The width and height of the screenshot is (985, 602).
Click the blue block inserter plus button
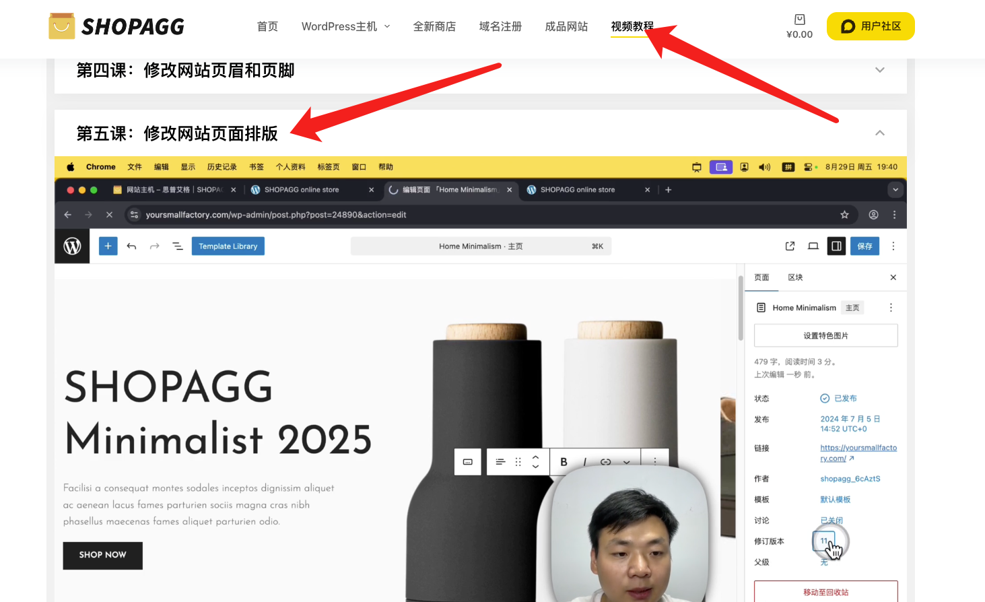tap(108, 246)
